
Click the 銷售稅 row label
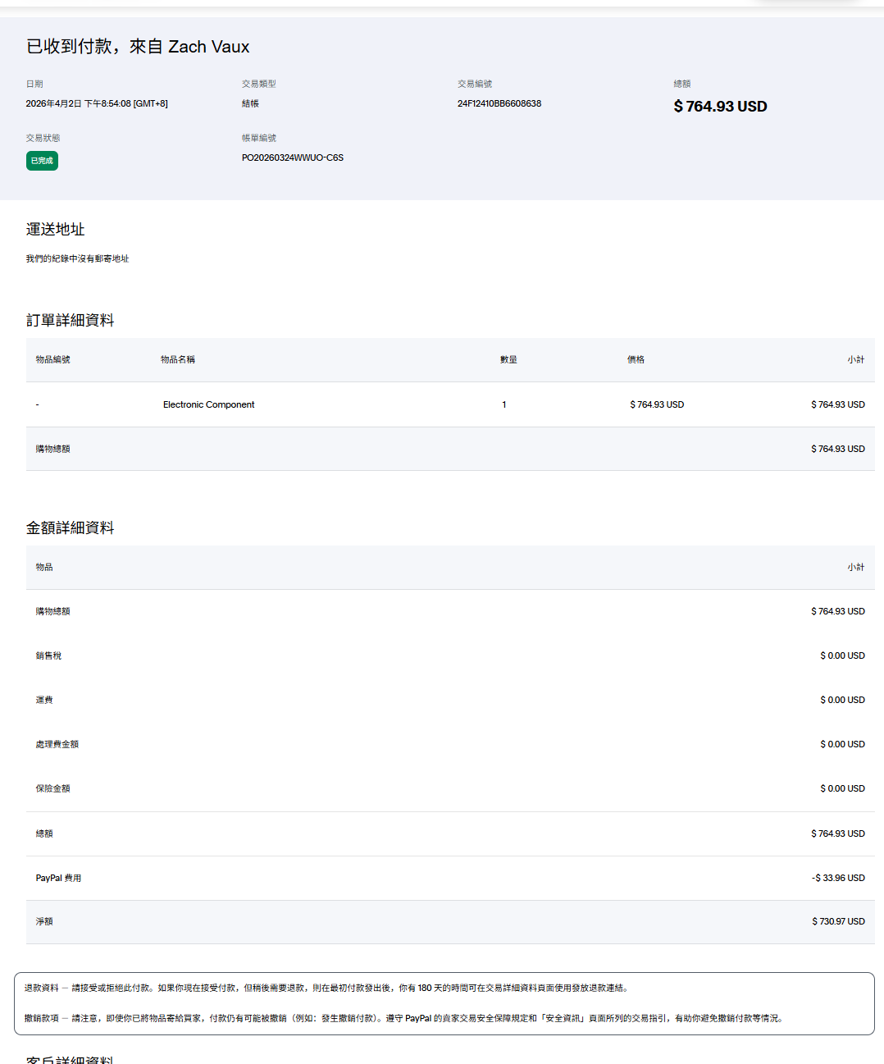tap(48, 655)
